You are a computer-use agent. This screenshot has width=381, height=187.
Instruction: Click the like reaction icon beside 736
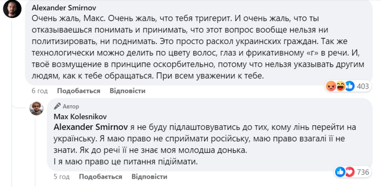[x=340, y=172]
